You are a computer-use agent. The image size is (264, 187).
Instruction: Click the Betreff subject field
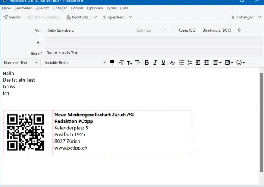tap(153, 53)
